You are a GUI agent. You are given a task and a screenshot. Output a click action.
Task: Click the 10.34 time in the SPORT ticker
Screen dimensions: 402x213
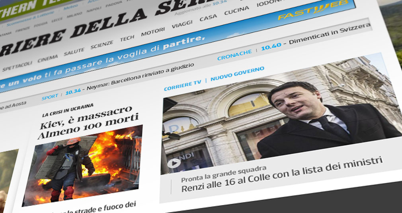73,91
